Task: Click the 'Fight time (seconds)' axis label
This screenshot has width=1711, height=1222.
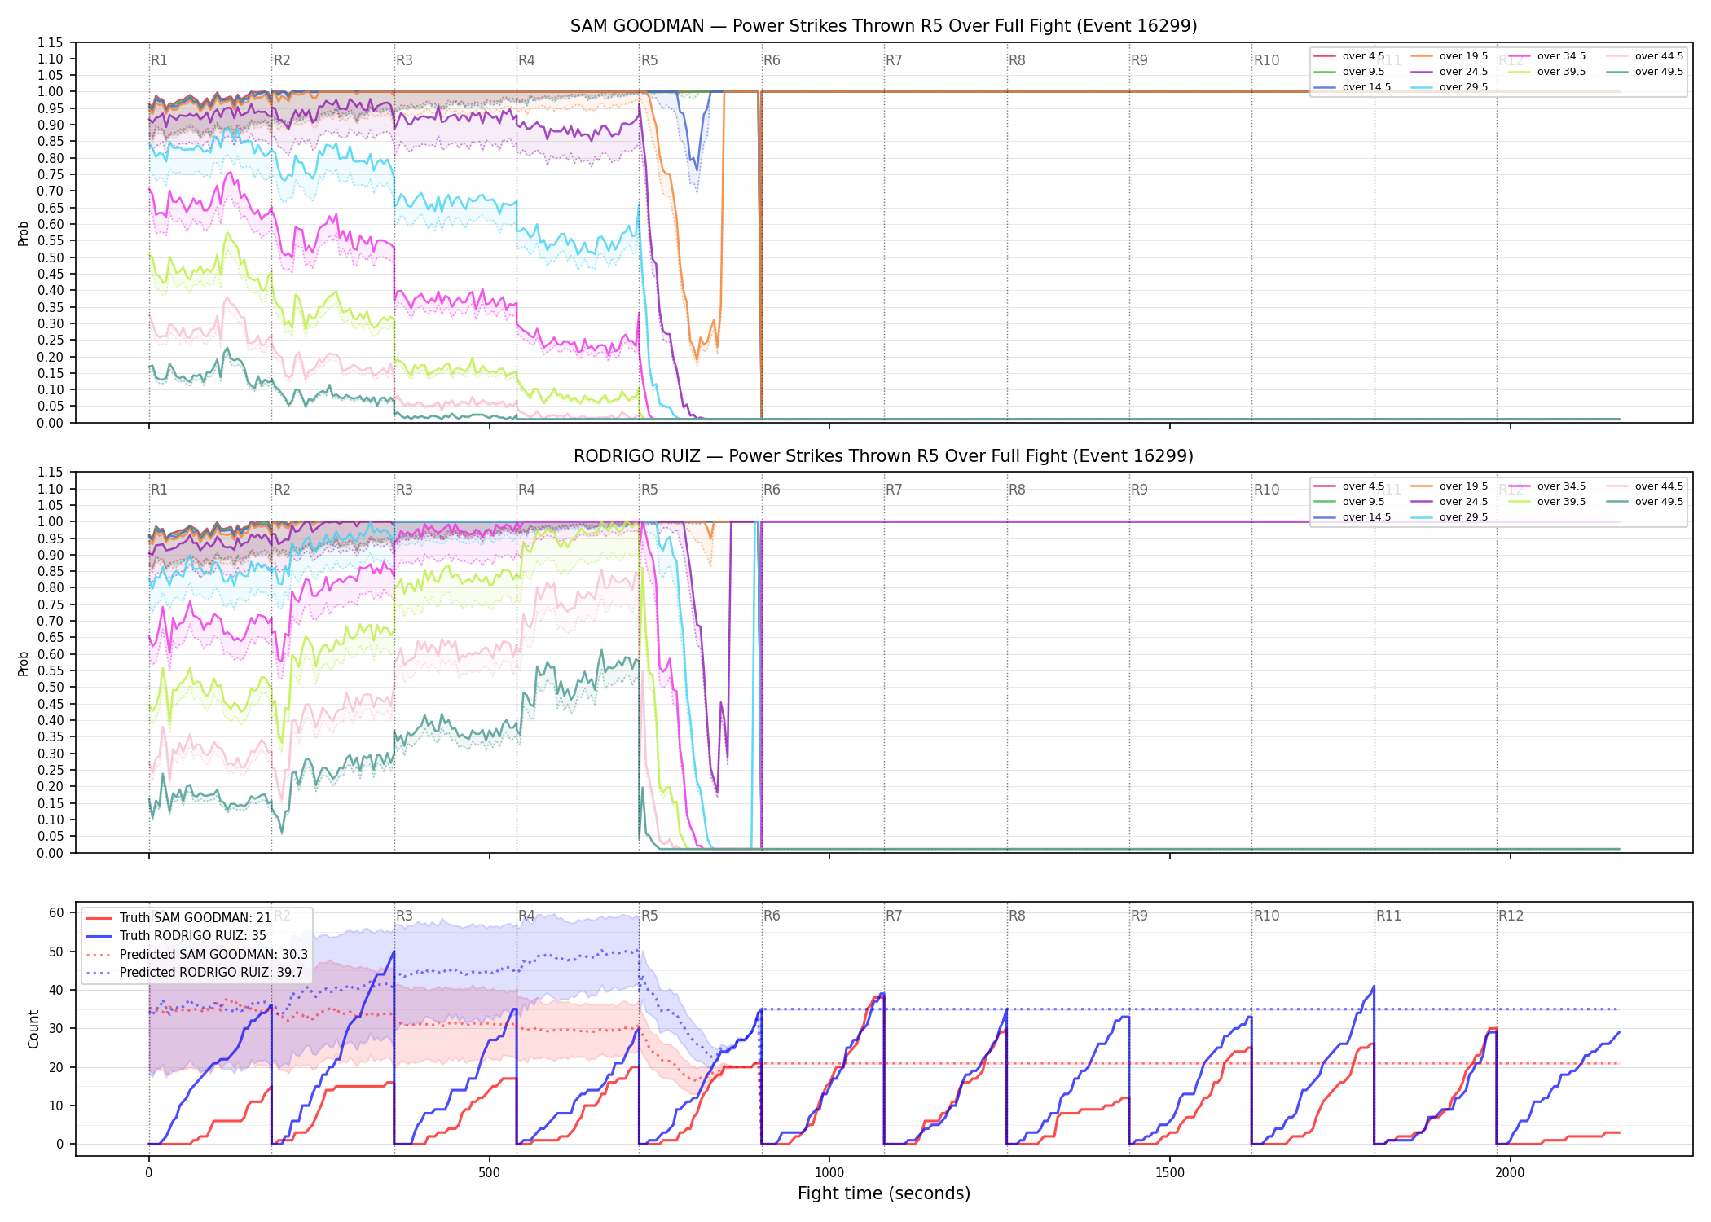Action: click(x=884, y=1193)
